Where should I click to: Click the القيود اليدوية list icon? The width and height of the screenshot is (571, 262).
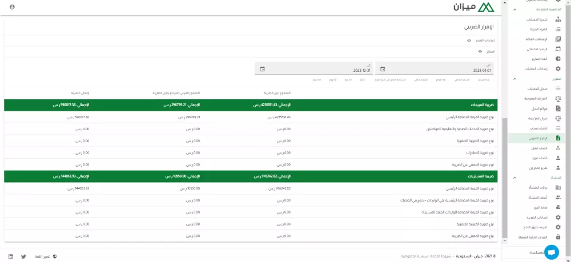pos(558,30)
